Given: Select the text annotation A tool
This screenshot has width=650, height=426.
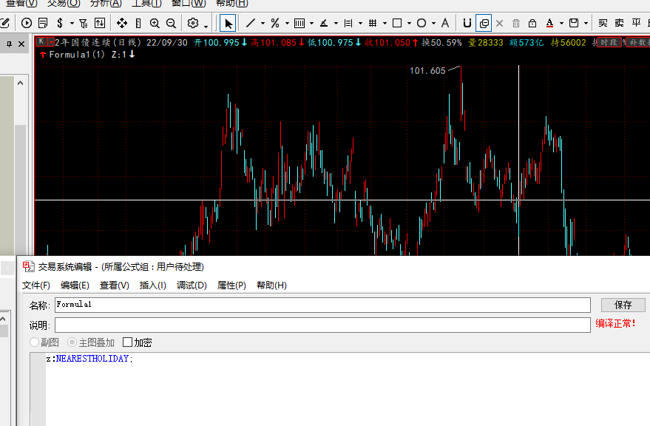Looking at the screenshot, I should tap(445, 23).
